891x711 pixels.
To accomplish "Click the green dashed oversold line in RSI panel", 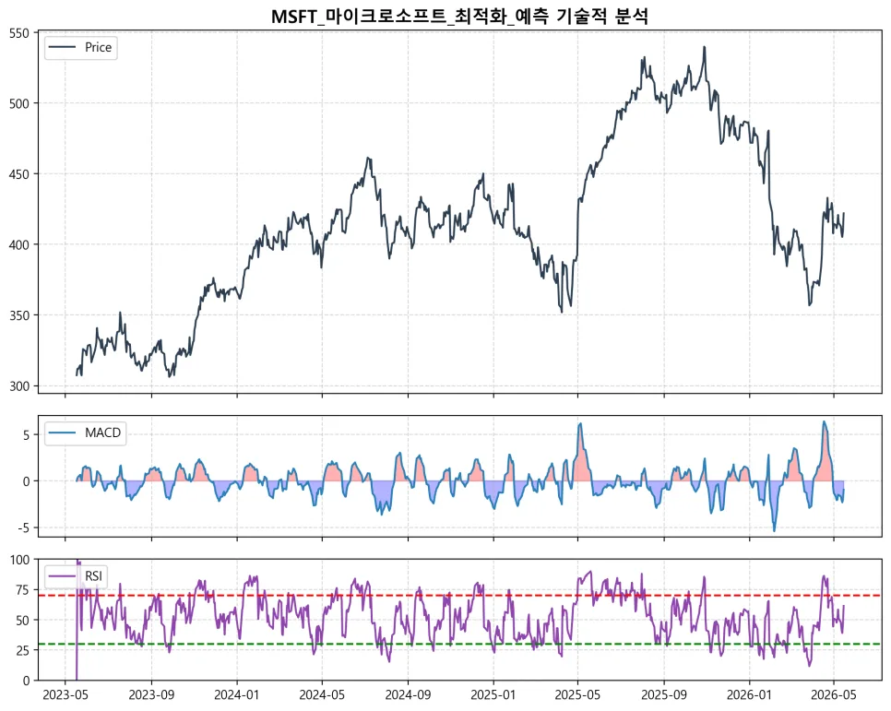I will (460, 644).
